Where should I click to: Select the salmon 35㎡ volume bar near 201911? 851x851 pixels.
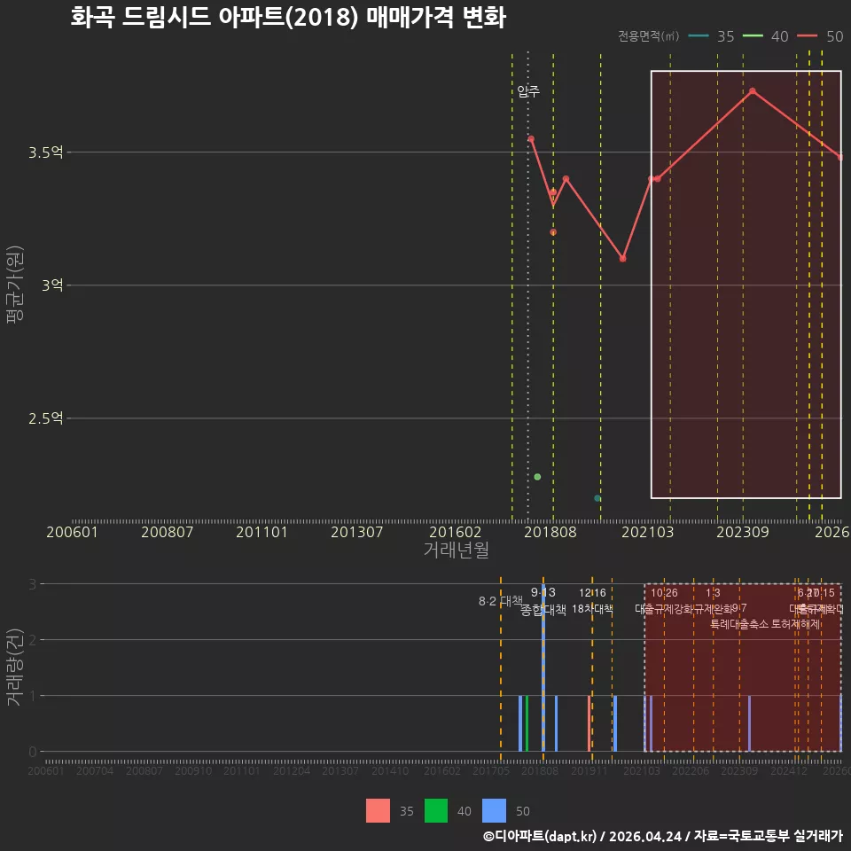click(x=589, y=723)
